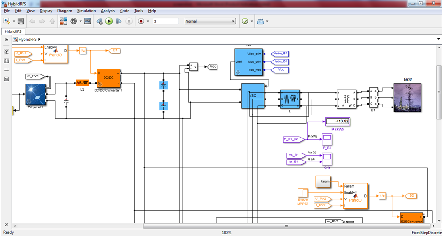The image size is (443, 237).
Task: Click the Model Advisor checkmark icon
Action: [x=245, y=21]
